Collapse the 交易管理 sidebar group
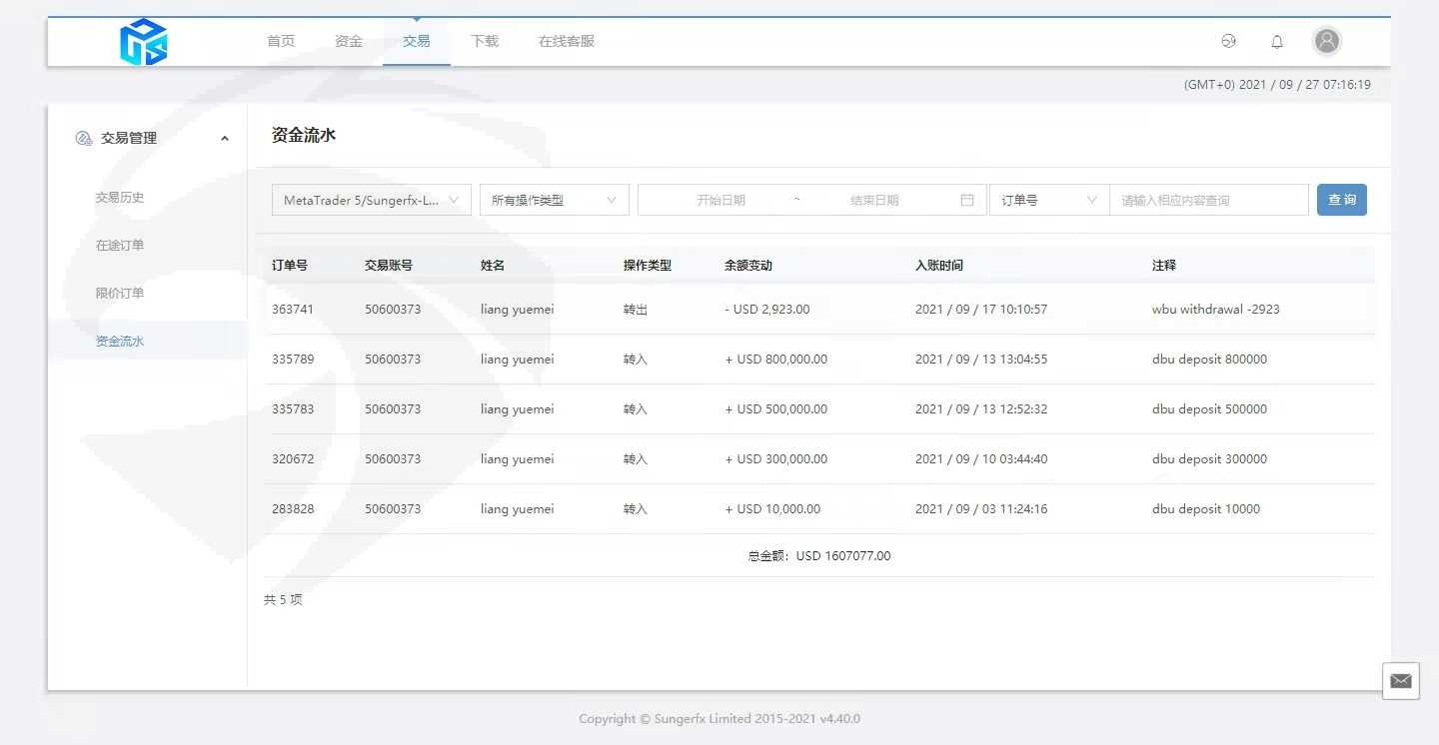 click(225, 139)
